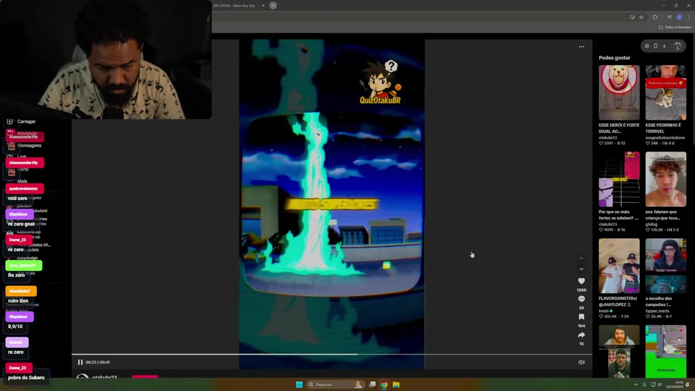This screenshot has width=695, height=391.
Task: Open File Explorer from the taskbar
Action: coord(396,384)
